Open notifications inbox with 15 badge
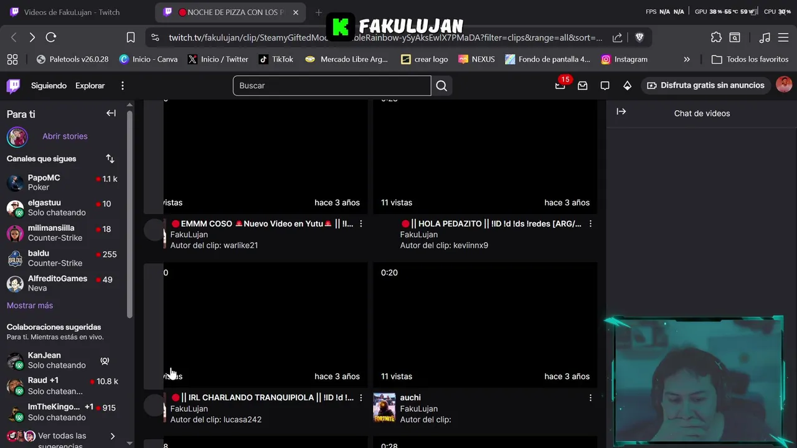Viewport: 797px width, 448px height. coord(560,85)
